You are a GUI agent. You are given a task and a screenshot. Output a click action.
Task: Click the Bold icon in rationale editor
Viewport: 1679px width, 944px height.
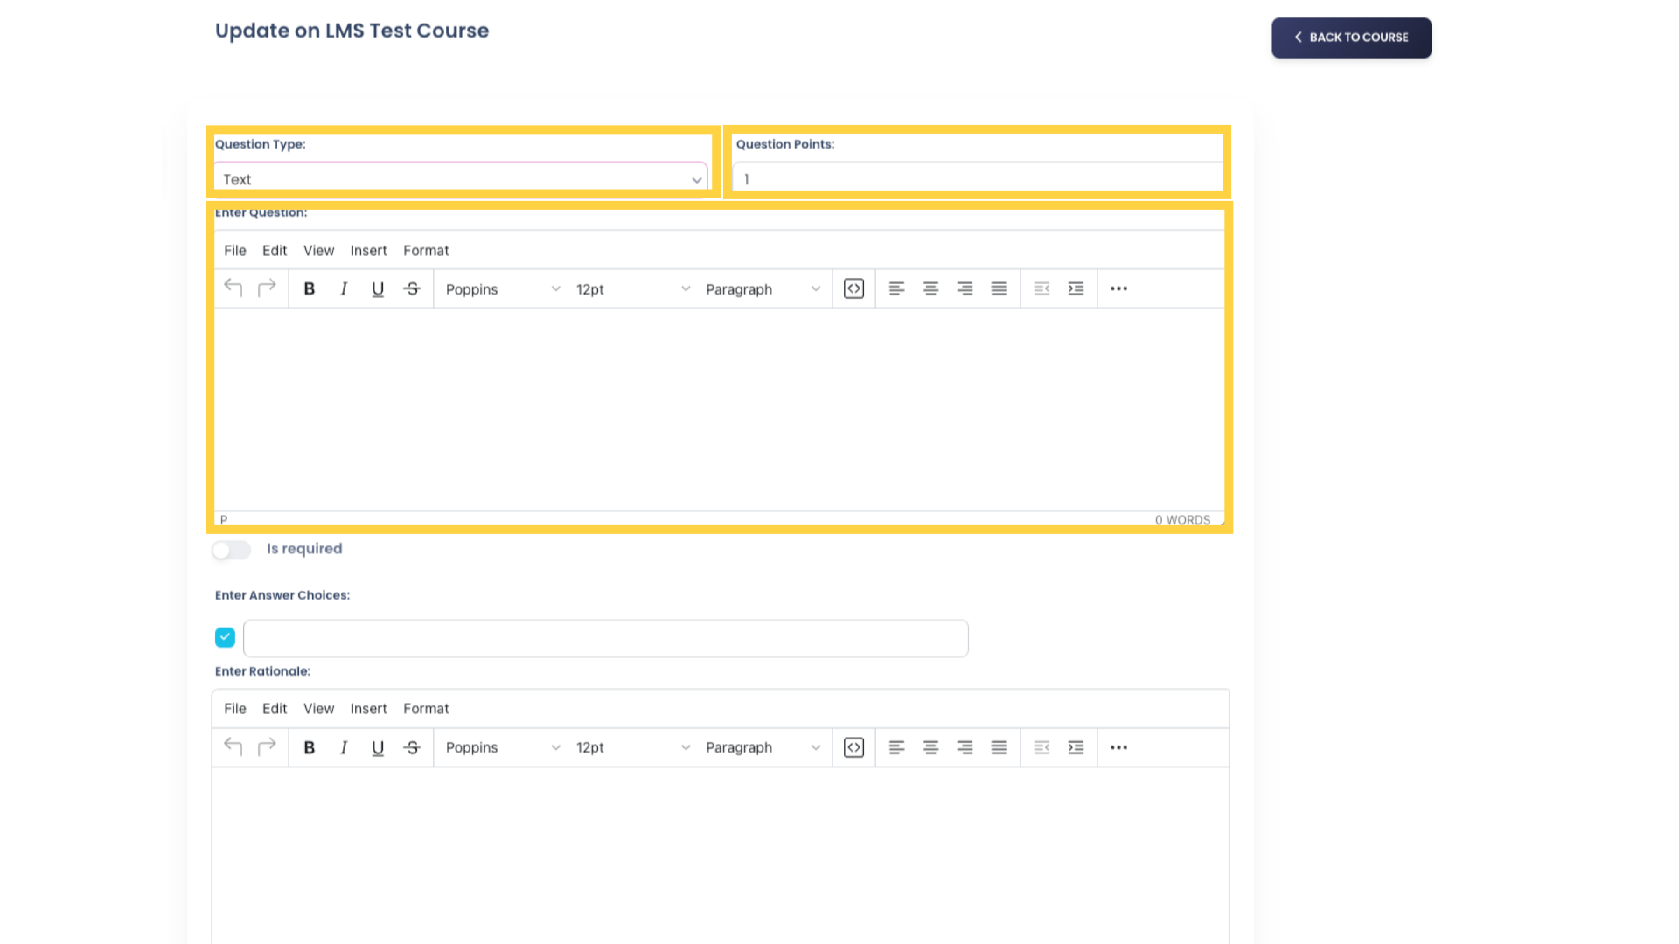point(308,747)
